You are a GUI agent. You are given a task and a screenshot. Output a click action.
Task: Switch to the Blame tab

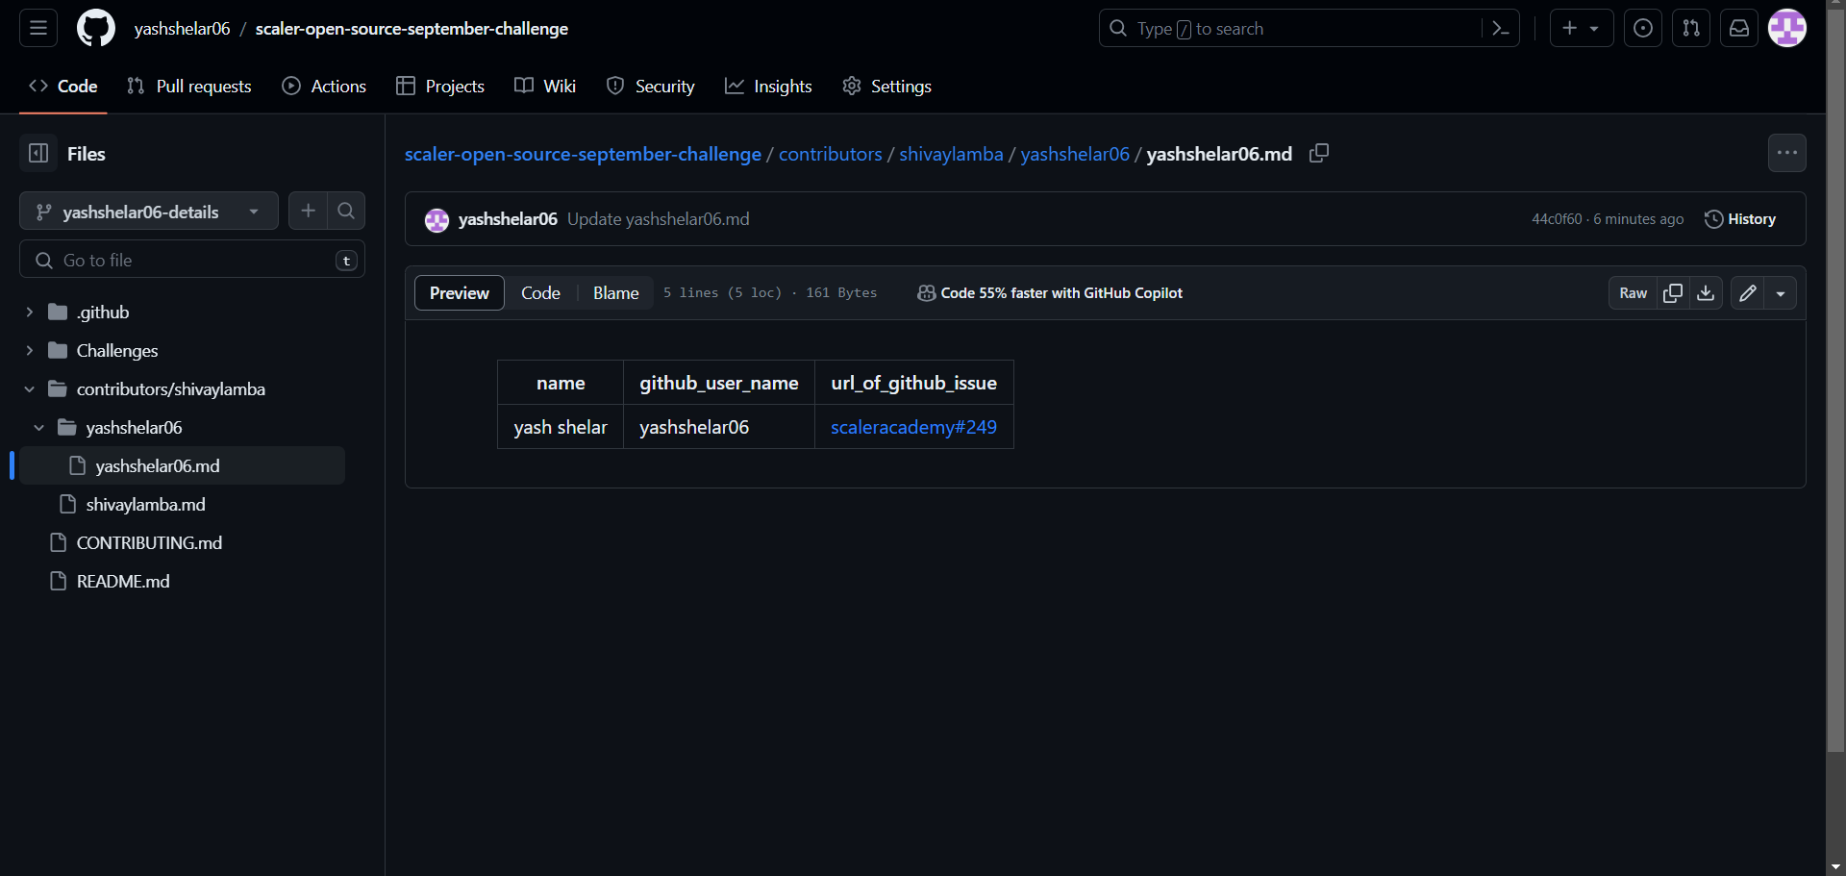[x=614, y=292]
